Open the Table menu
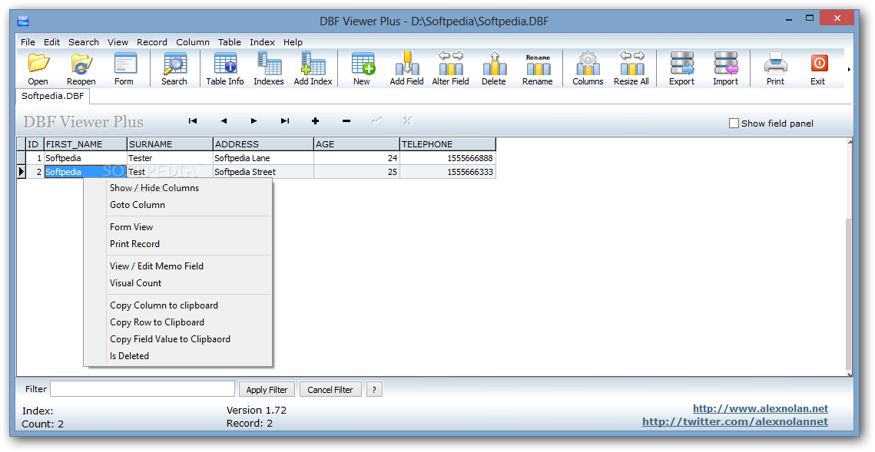The image size is (875, 452). tap(230, 41)
